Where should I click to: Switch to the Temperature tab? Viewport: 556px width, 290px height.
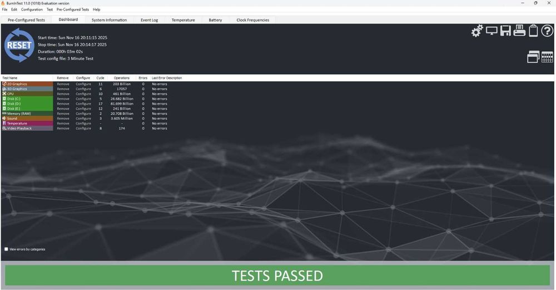click(x=183, y=20)
